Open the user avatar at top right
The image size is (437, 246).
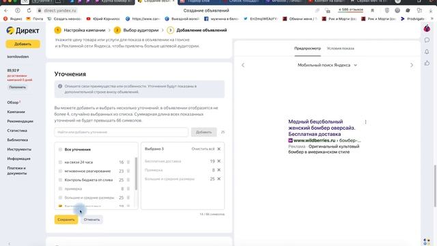[427, 29]
